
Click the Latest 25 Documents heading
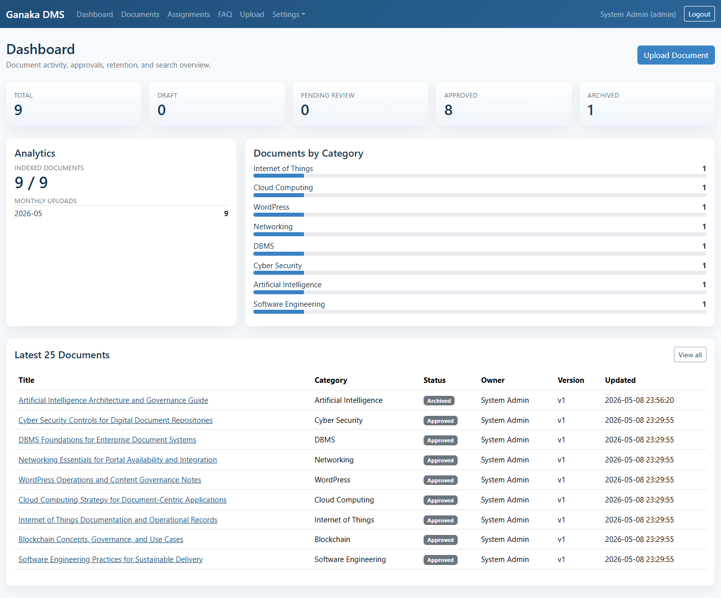pos(62,355)
